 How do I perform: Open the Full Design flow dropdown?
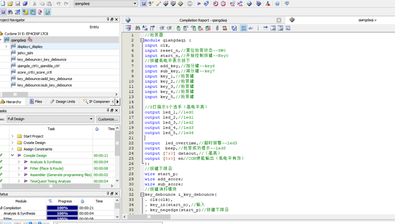coord(91,119)
